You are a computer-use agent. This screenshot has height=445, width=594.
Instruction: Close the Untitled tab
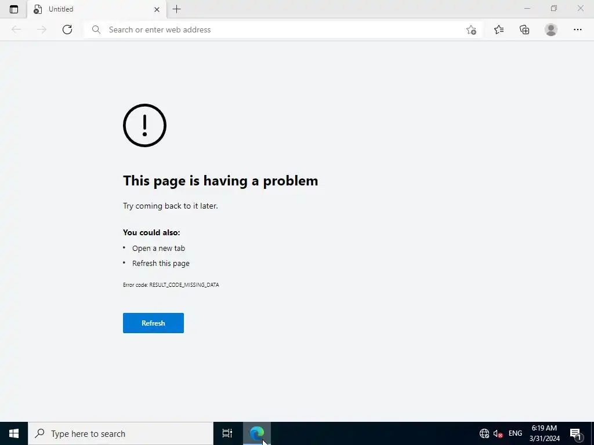click(157, 9)
